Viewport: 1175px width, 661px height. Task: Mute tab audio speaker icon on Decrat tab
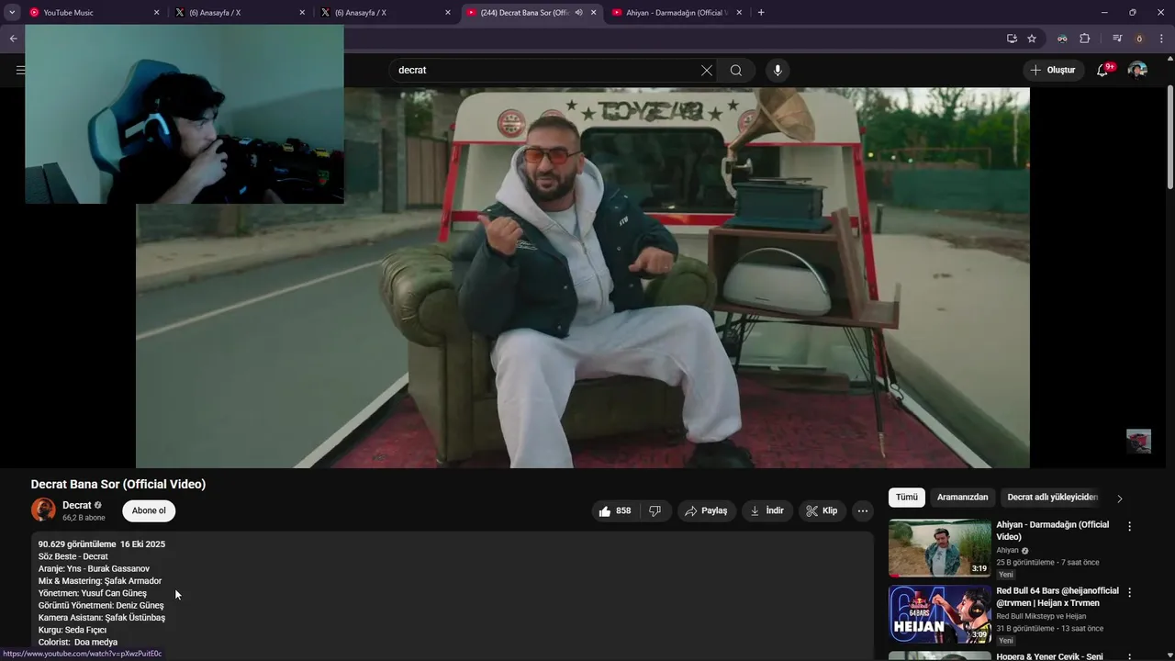(578, 13)
